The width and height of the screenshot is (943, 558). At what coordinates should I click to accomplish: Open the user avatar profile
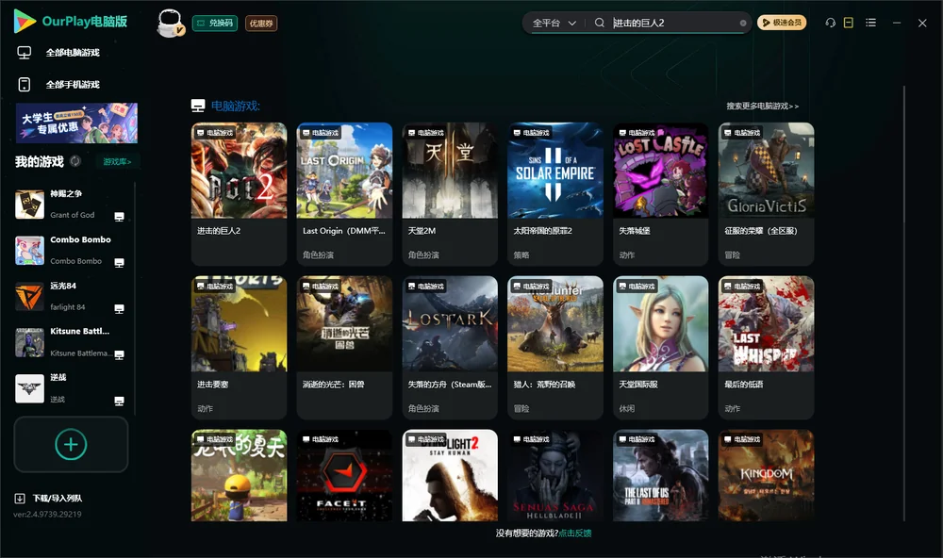coord(170,23)
